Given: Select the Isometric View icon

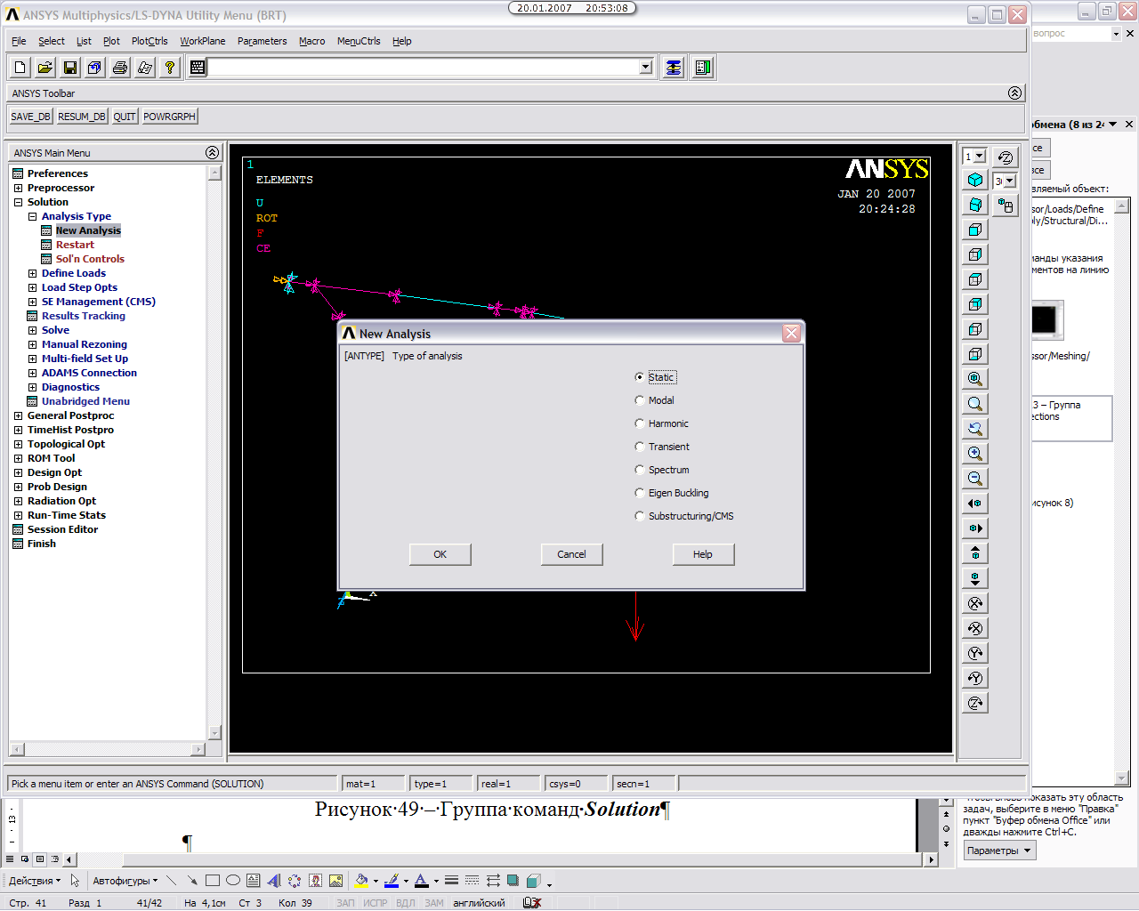Looking at the screenshot, I should (x=975, y=180).
